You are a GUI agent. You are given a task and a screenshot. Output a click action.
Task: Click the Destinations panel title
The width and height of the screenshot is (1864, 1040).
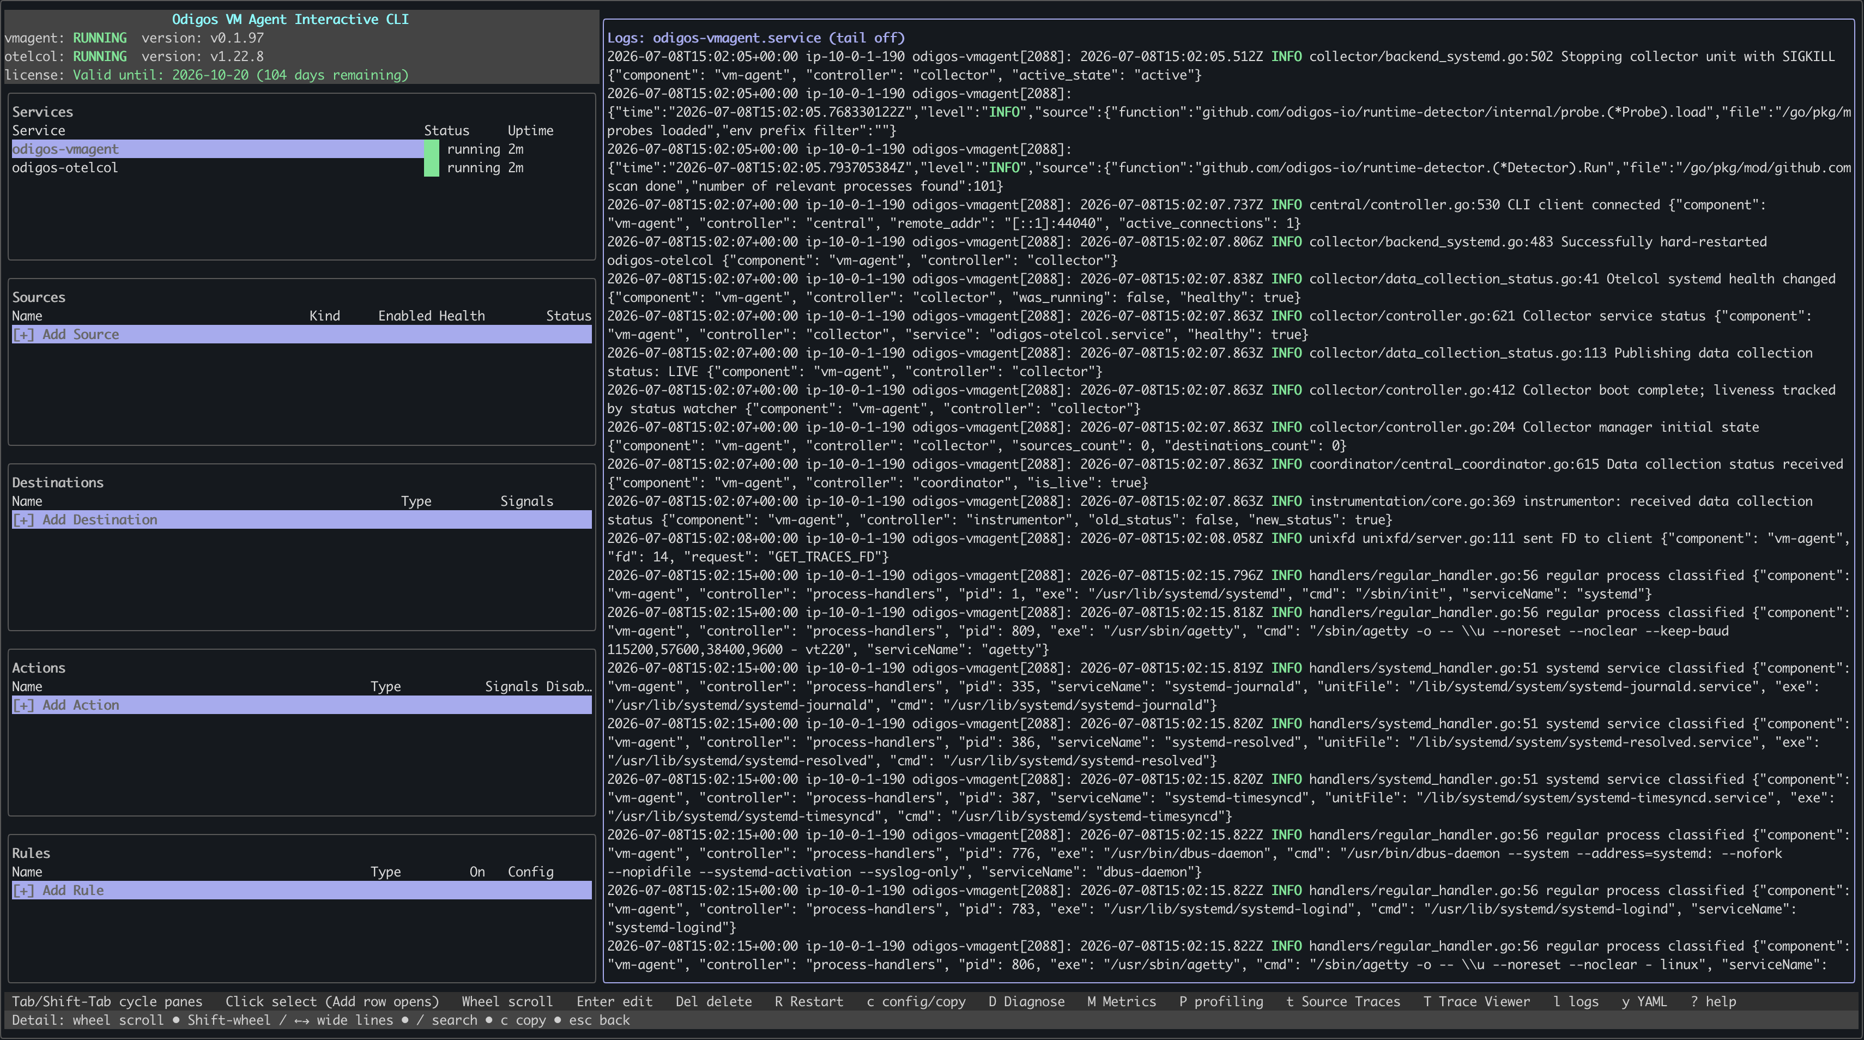(x=57, y=483)
